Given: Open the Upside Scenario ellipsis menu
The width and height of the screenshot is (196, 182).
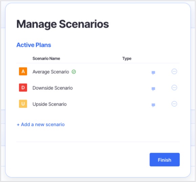Looking at the screenshot, I should pyautogui.click(x=174, y=104).
